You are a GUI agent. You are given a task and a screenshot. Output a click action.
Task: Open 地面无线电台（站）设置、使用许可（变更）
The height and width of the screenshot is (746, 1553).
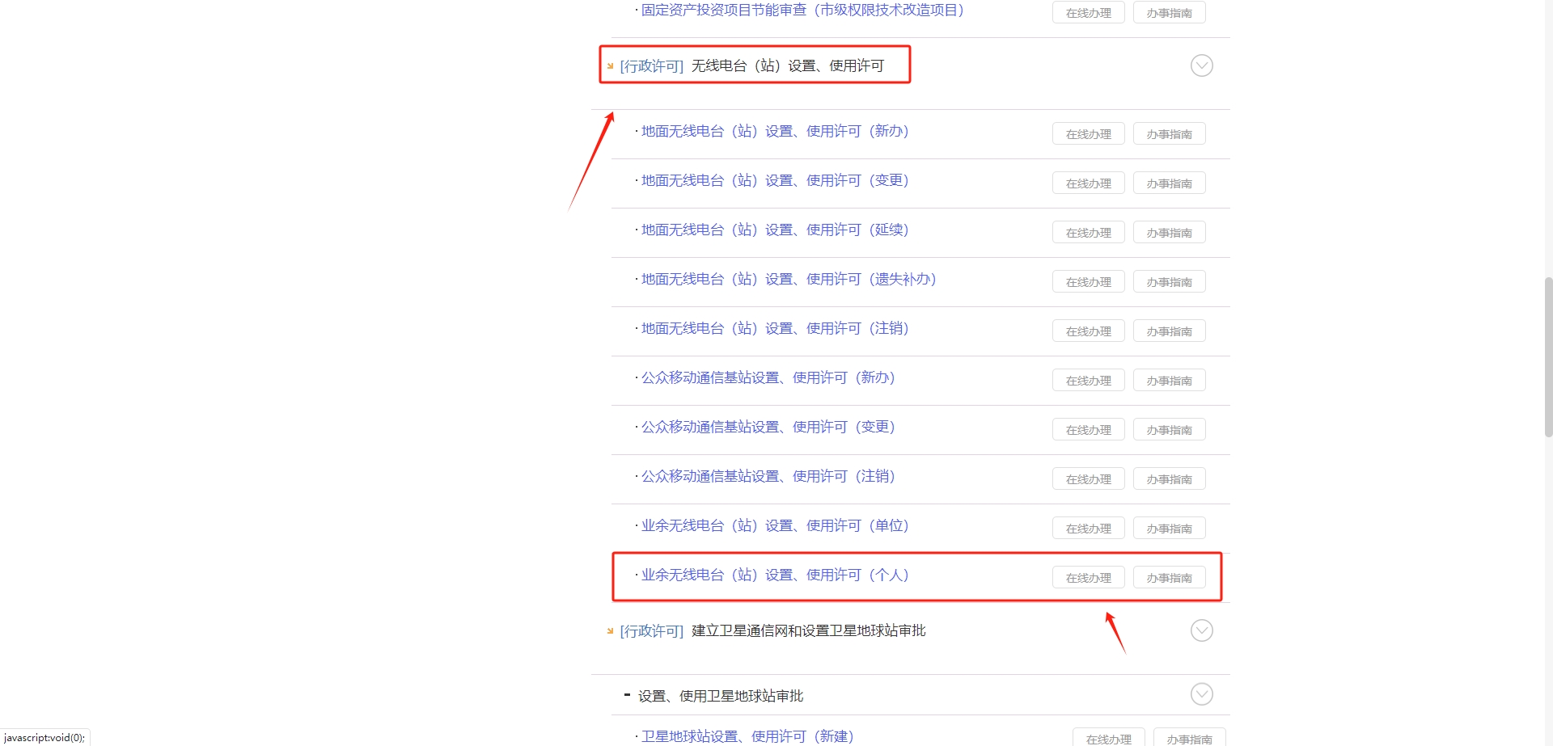click(775, 180)
